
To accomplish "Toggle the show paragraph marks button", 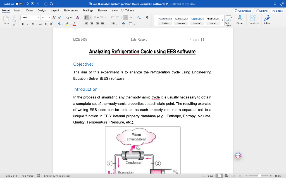I will tap(147, 18).
